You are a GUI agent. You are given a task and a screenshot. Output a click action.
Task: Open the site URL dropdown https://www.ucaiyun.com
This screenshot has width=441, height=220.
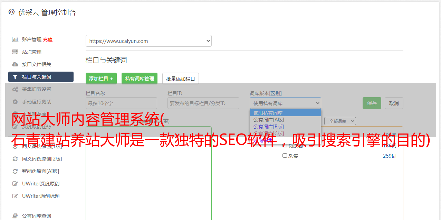(148, 41)
